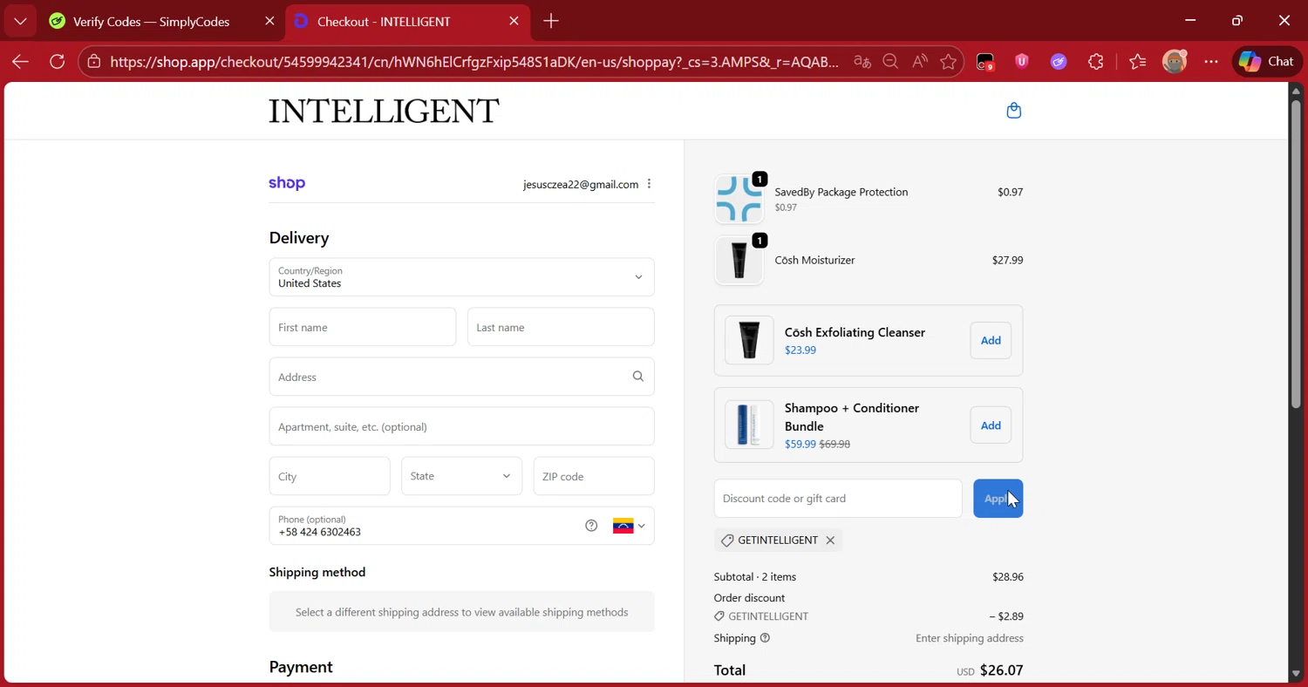Add page to favorites star
Viewport: 1308px width, 687px height.
point(949,62)
